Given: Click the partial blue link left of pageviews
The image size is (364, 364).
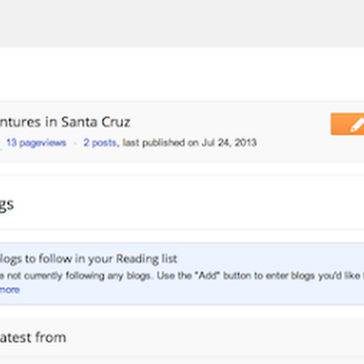Looking at the screenshot, I should click(x=1, y=146).
